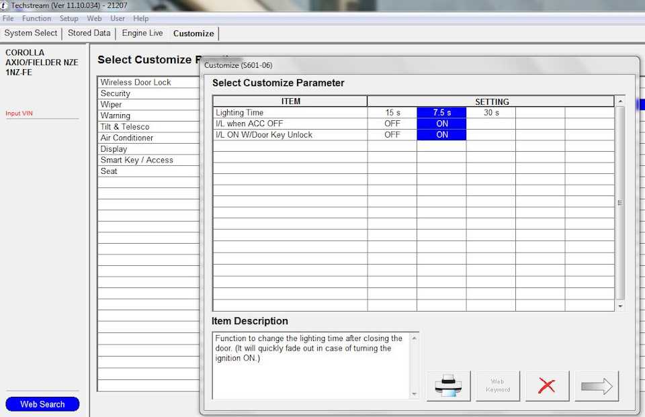Select Warning in the function list

pos(149,115)
